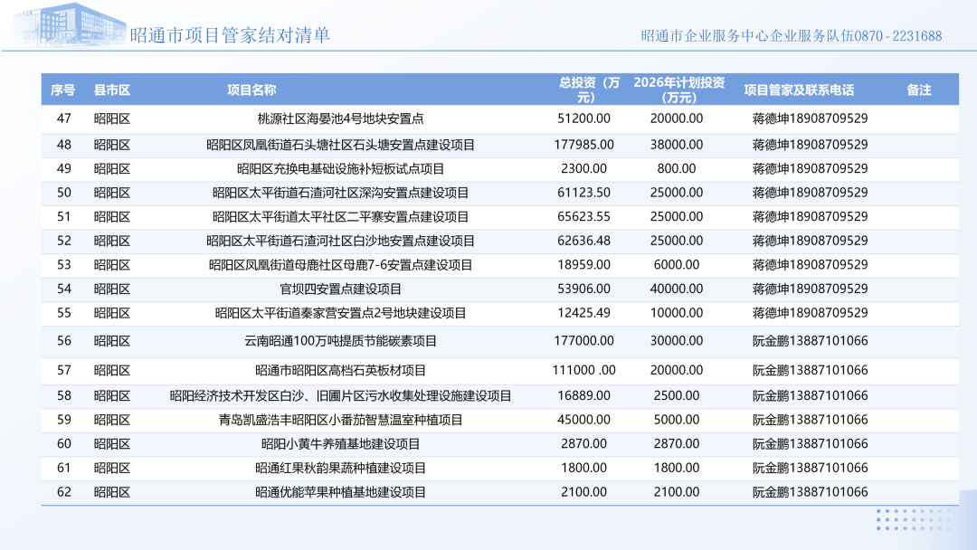The height and width of the screenshot is (550, 977).
Task: Select project 昭阳区太平街道太平社区二平寨安置点建设项目
Action: (x=341, y=217)
